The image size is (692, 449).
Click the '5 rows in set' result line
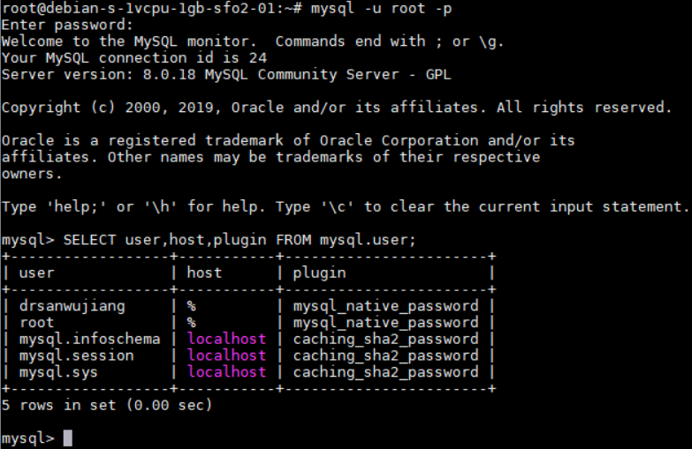click(107, 405)
